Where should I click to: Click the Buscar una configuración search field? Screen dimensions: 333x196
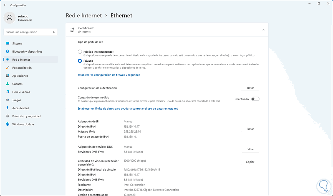28,32
